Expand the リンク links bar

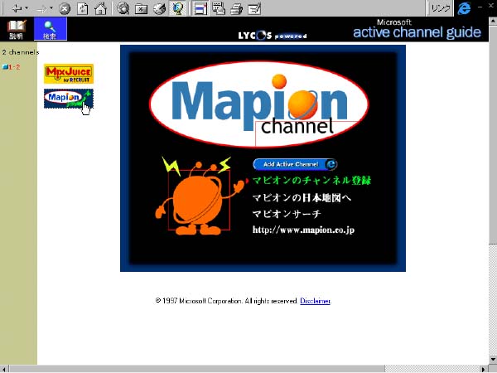441,8
